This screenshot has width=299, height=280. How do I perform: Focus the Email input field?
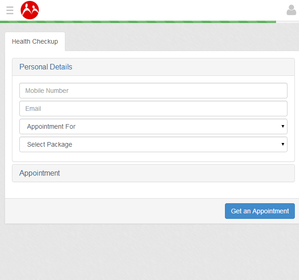[x=153, y=109]
